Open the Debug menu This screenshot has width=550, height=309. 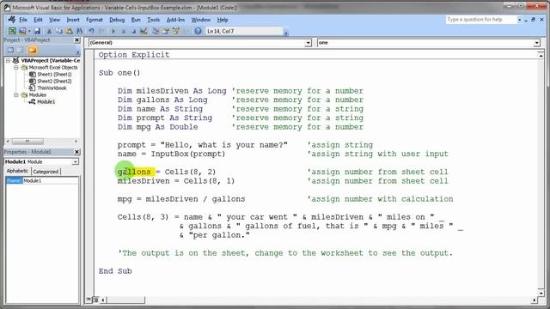click(x=117, y=20)
